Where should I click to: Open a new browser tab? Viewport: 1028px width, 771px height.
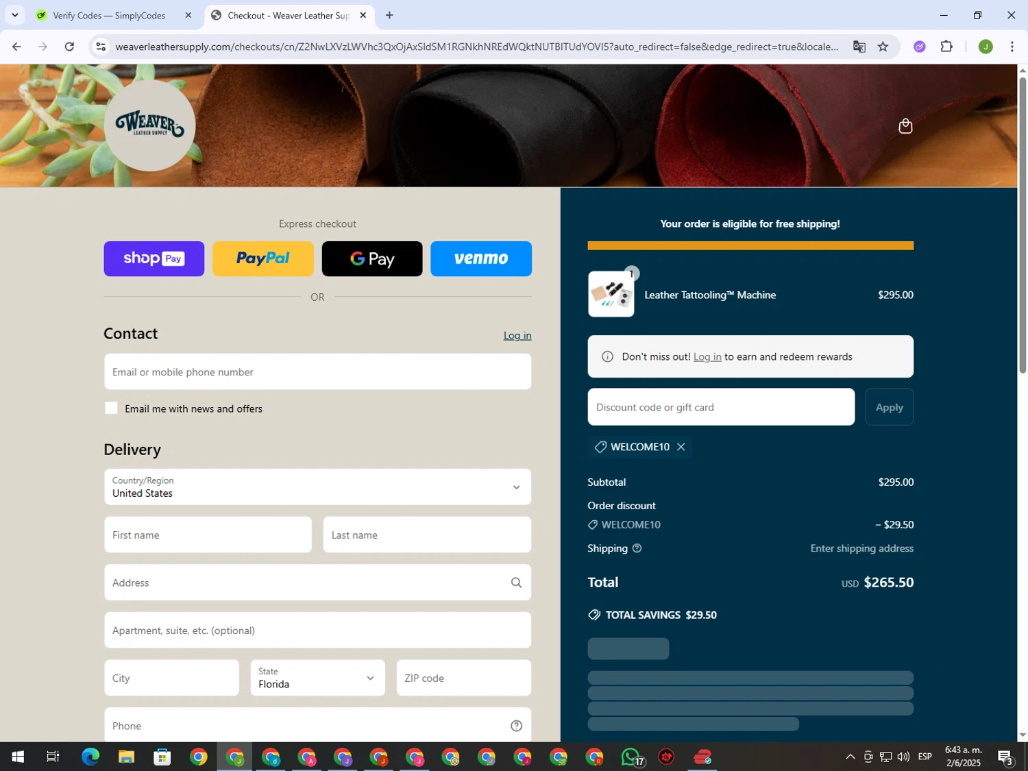389,15
